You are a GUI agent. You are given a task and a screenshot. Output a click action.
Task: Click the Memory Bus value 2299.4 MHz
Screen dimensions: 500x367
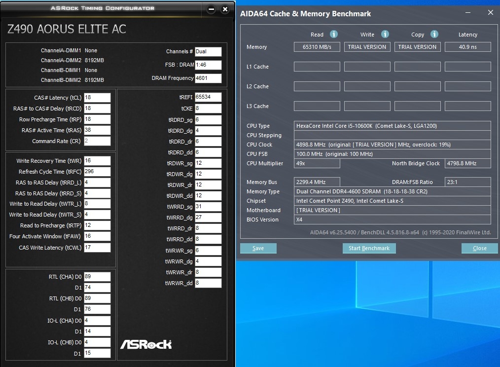click(317, 182)
